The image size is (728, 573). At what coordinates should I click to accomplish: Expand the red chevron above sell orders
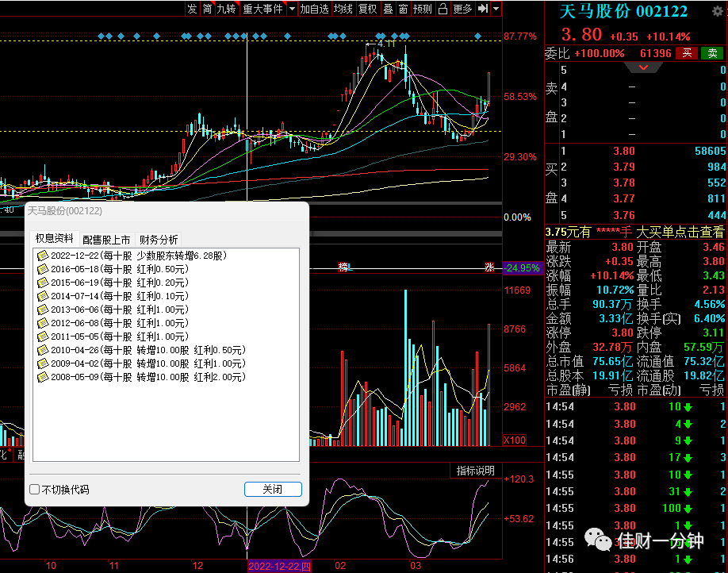tap(643, 67)
